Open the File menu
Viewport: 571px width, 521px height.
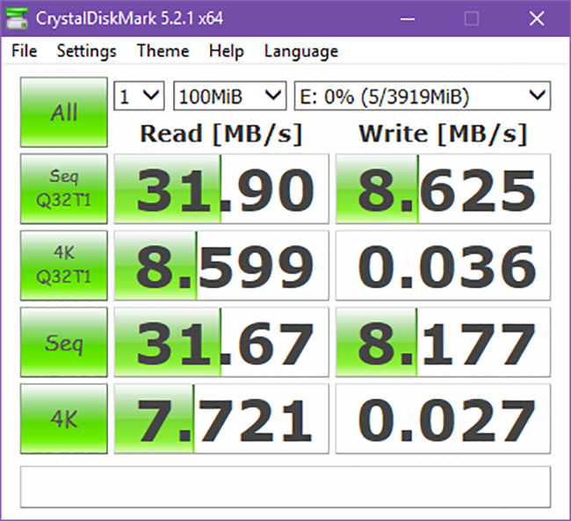click(x=24, y=51)
